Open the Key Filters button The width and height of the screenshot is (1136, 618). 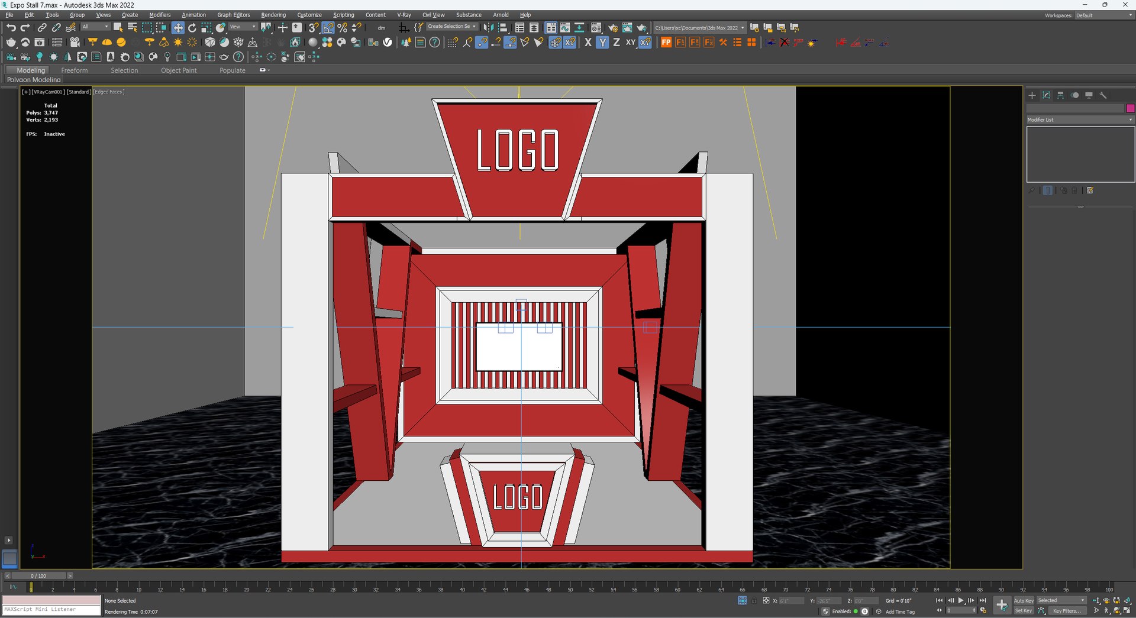[1066, 611]
